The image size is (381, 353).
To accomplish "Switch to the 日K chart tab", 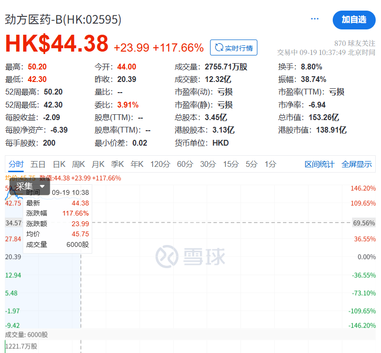I will [x=59, y=164].
